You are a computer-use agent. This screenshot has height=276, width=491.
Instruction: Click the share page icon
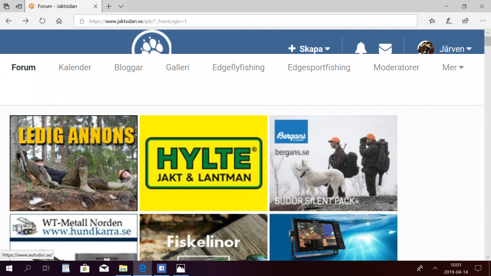click(x=465, y=21)
